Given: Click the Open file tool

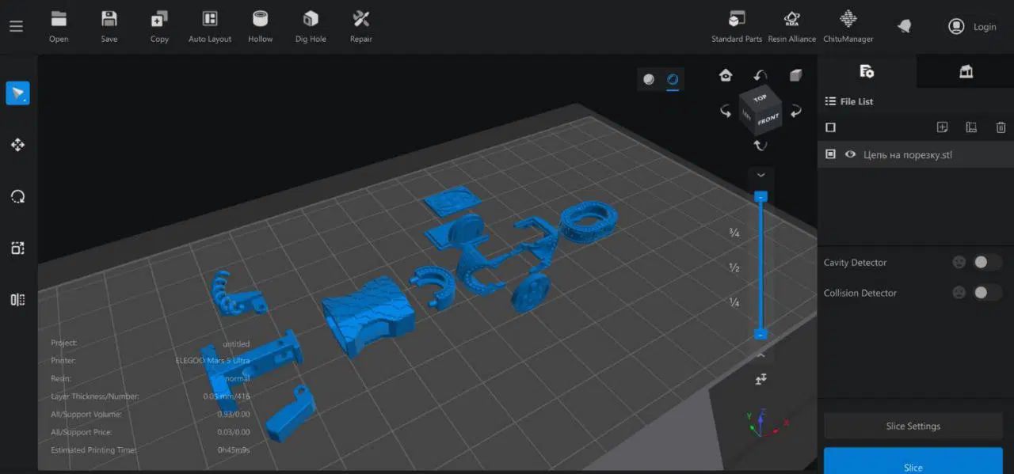Looking at the screenshot, I should click(x=59, y=26).
